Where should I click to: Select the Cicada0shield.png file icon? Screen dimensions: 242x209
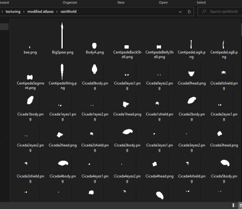coord(224,73)
